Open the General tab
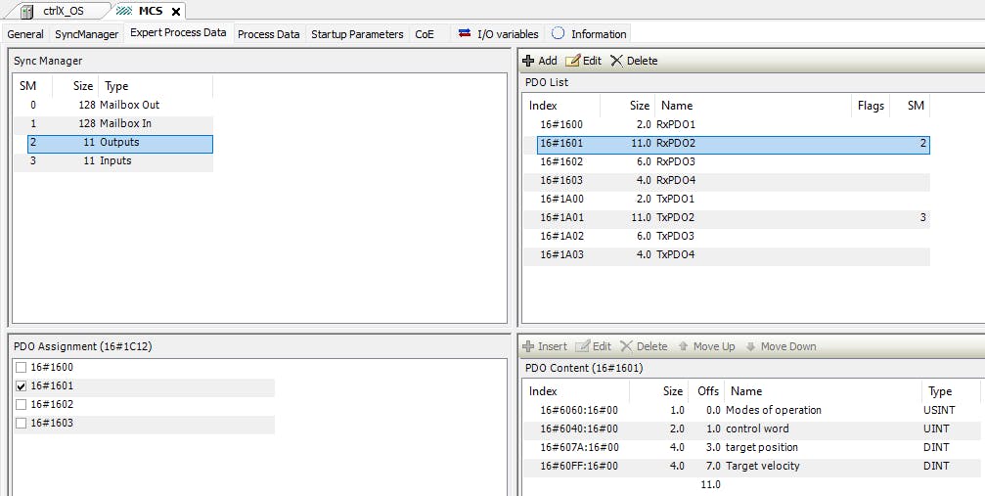The width and height of the screenshot is (985, 496). pyautogui.click(x=25, y=34)
